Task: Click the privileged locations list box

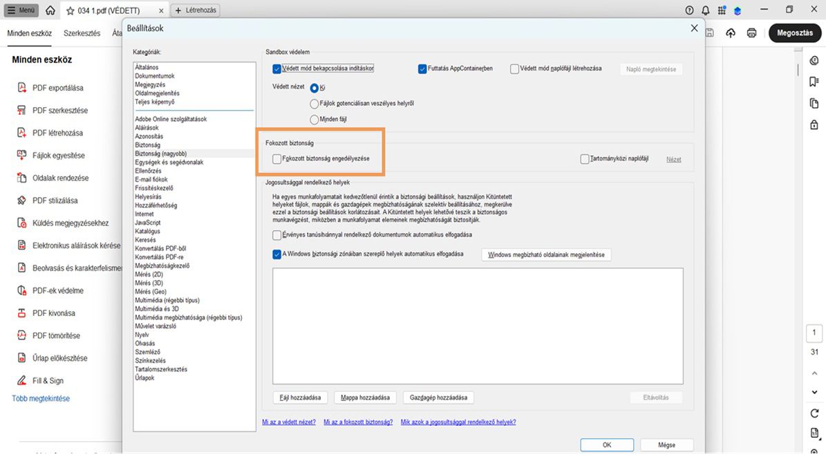Action: click(x=478, y=326)
